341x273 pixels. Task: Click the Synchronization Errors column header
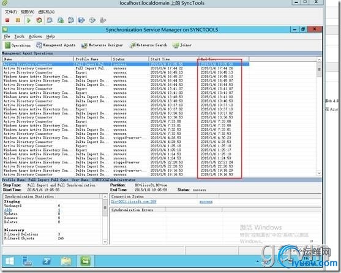(138, 210)
